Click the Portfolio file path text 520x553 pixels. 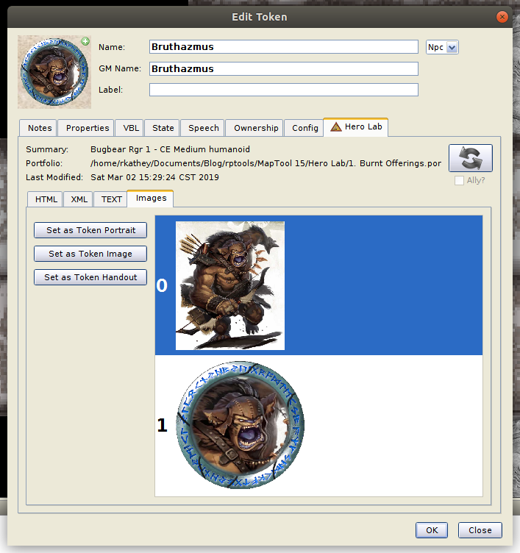pyautogui.click(x=266, y=163)
